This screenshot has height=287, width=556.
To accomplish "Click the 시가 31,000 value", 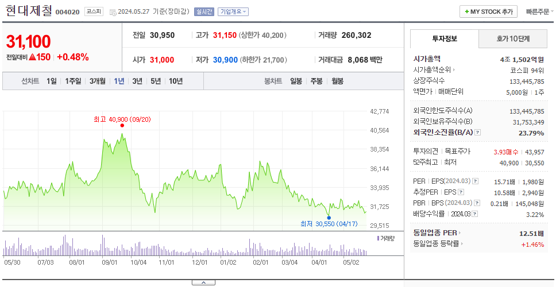I will pyautogui.click(x=162, y=60).
